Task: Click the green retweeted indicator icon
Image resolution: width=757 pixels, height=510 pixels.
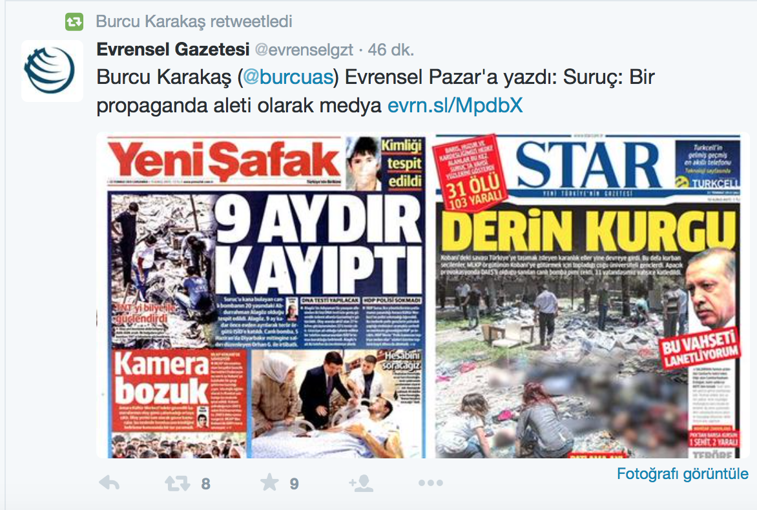Action: tap(74, 22)
